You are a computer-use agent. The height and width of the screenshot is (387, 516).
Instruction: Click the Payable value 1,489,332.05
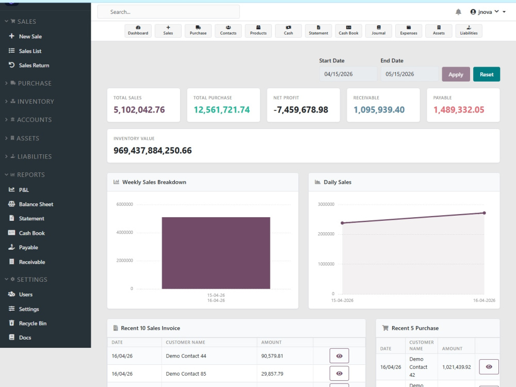point(459,109)
